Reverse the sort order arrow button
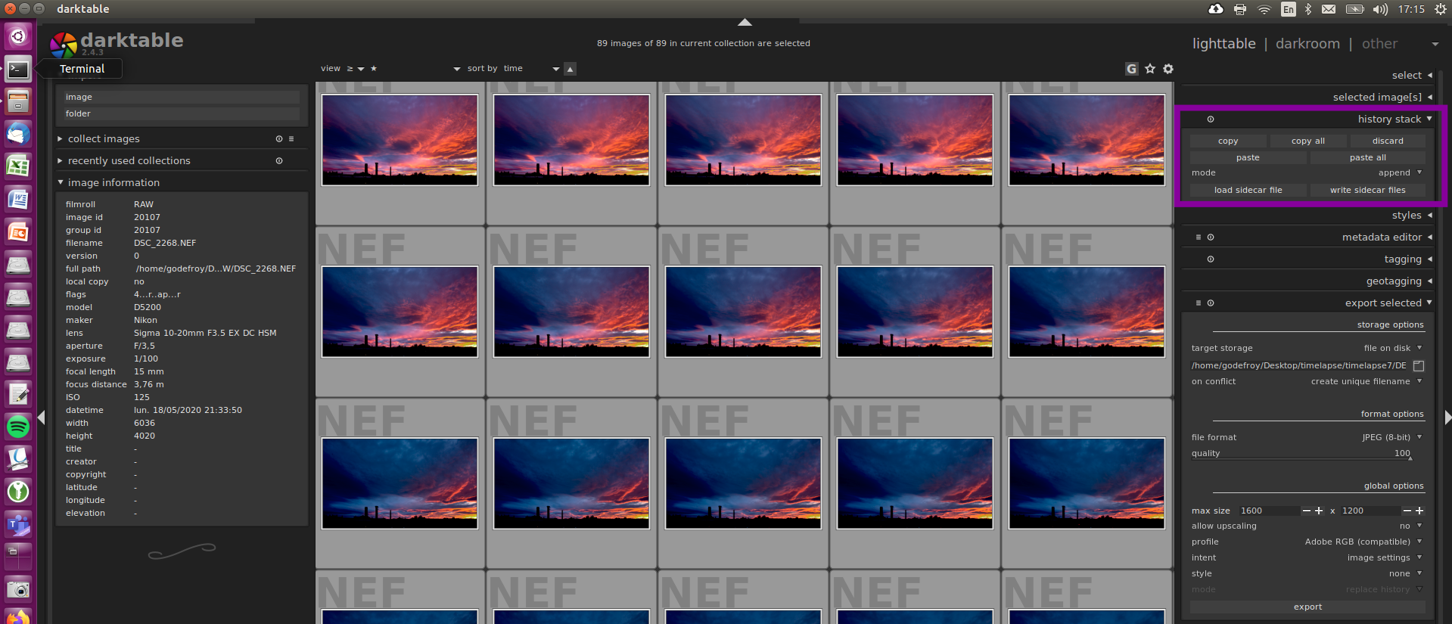This screenshot has height=624, width=1452. click(x=571, y=69)
